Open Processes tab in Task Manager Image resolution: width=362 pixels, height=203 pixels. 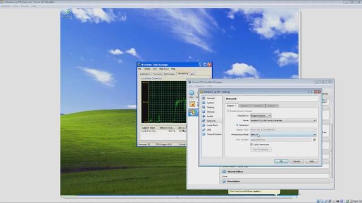click(x=157, y=74)
